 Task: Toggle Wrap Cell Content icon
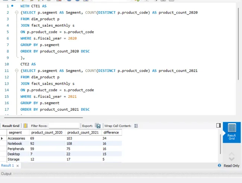point(136,126)
